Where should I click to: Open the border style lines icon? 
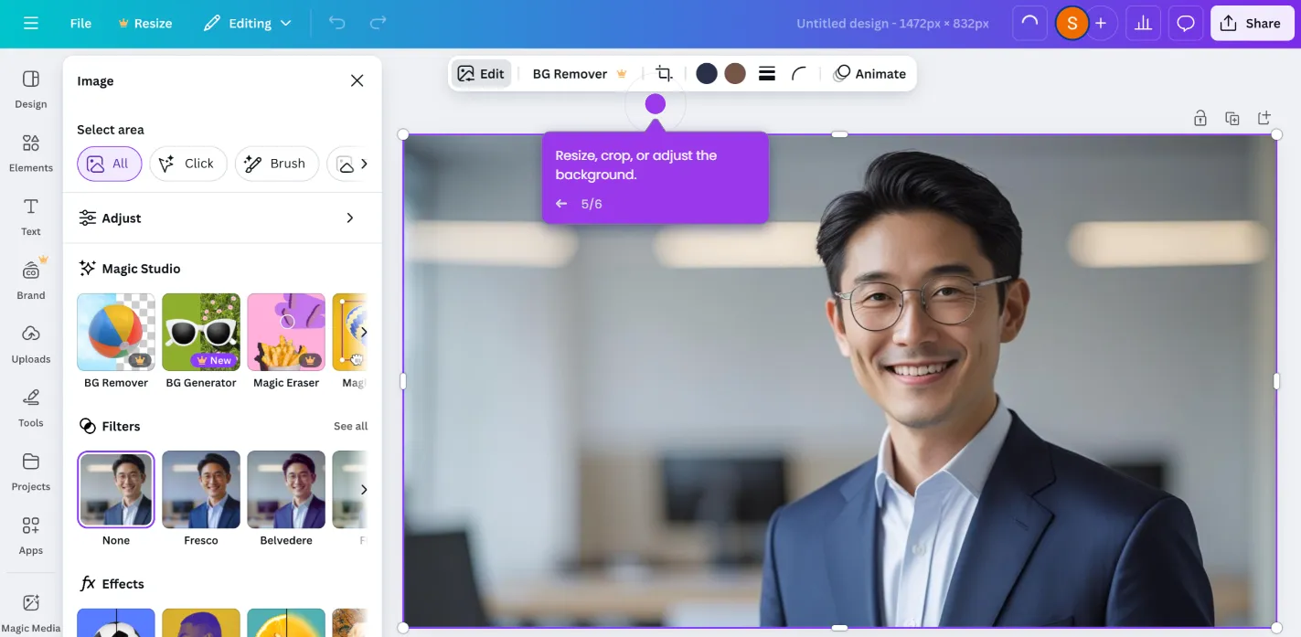click(767, 74)
